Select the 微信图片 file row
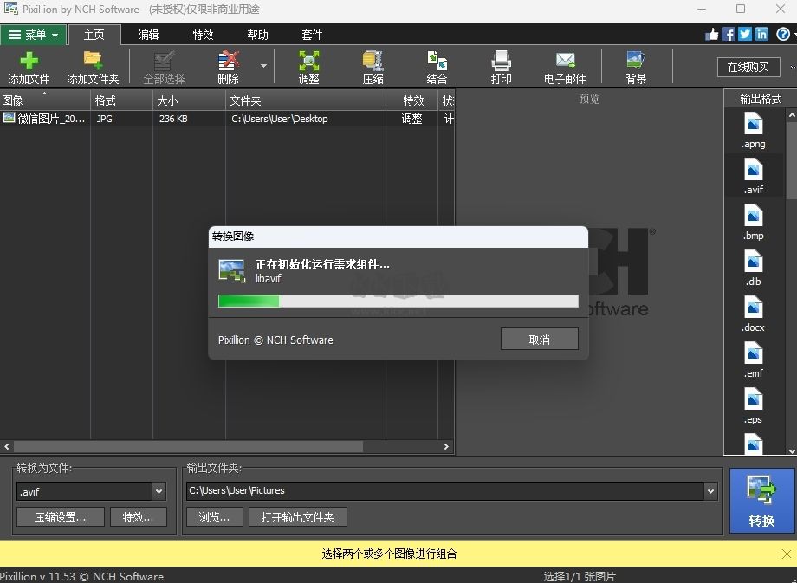Image resolution: width=797 pixels, height=583 pixels. [x=52, y=119]
